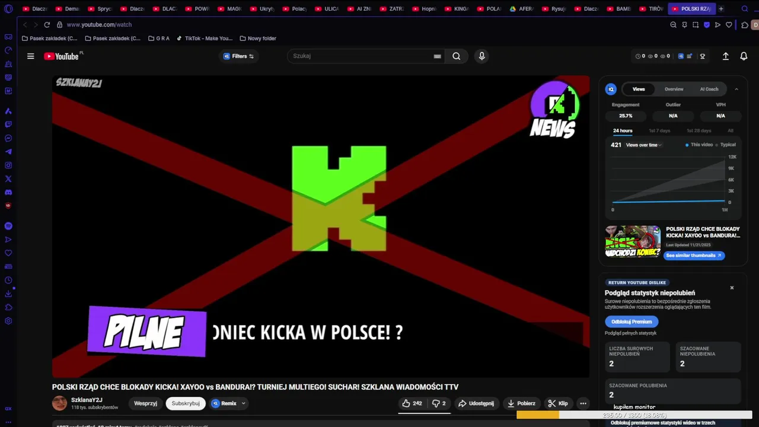The width and height of the screenshot is (759, 427).
Task: Open the vidIQ logo in side panel
Action: click(611, 89)
